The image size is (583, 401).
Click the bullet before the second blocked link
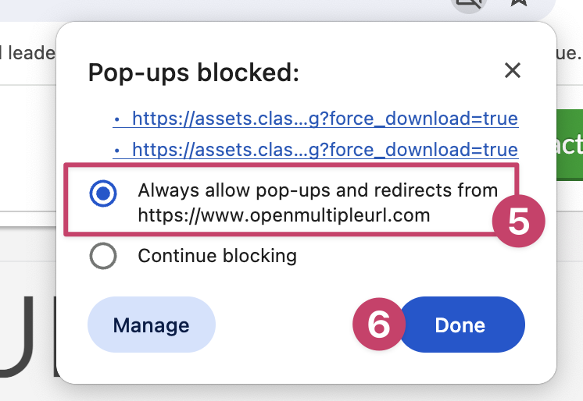tap(116, 150)
